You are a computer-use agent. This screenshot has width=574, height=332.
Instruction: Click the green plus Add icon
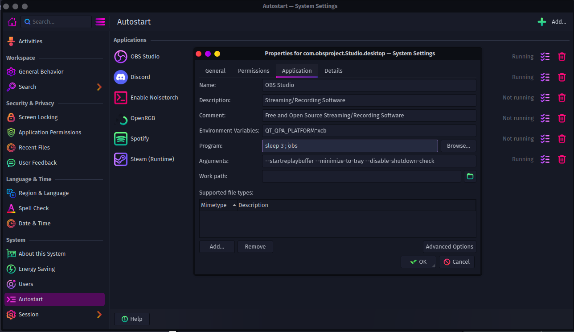click(x=542, y=22)
